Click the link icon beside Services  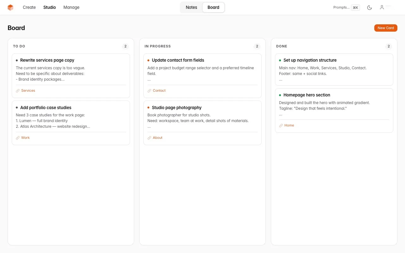click(18, 90)
